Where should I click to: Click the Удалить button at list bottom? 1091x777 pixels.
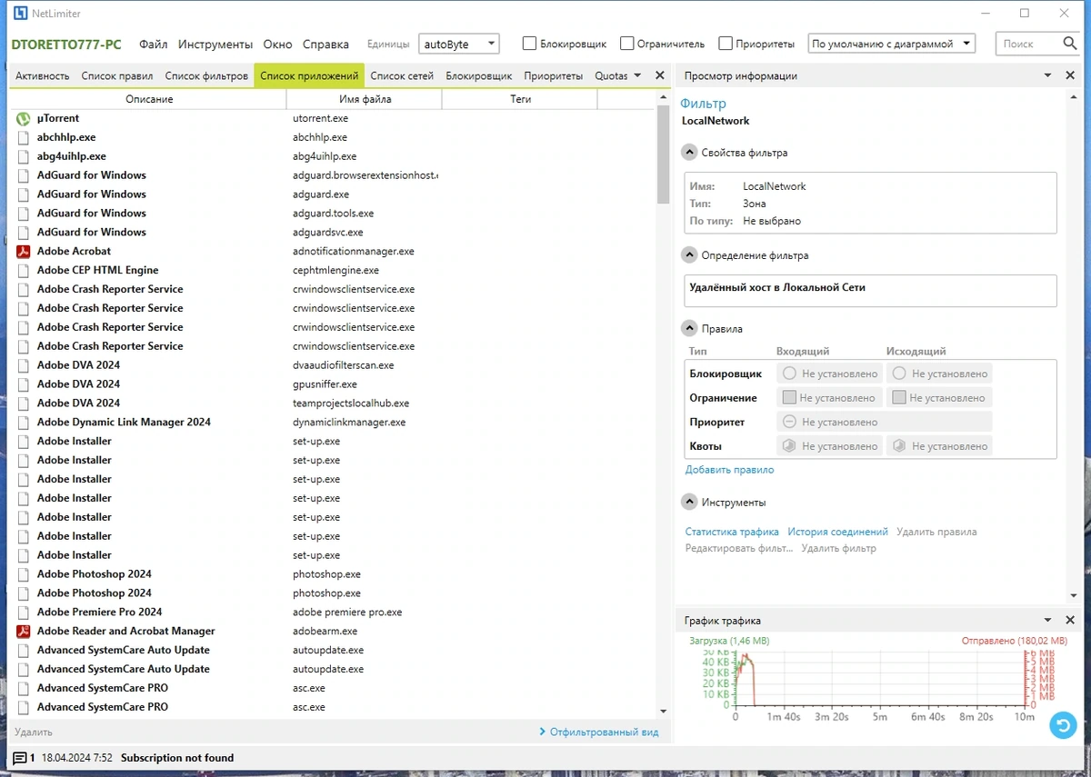tap(34, 732)
